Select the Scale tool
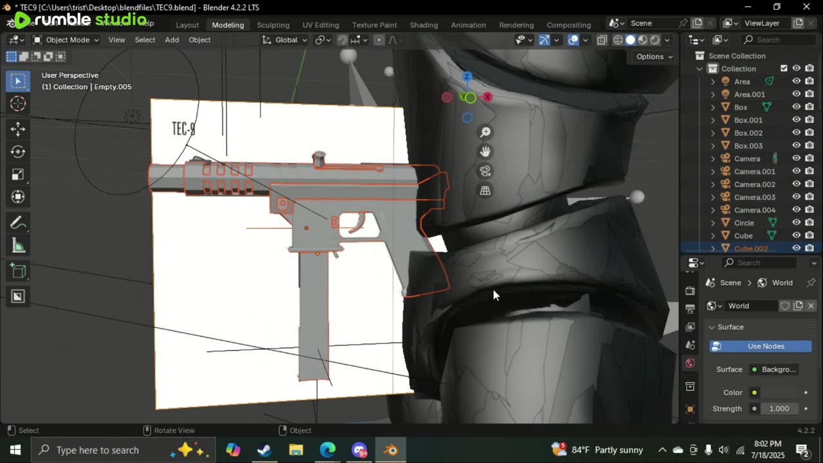Image resolution: width=823 pixels, height=463 pixels. (x=18, y=174)
